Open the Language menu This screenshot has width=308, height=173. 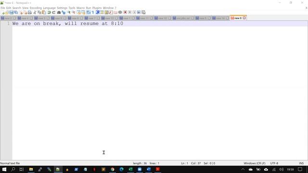point(49,8)
